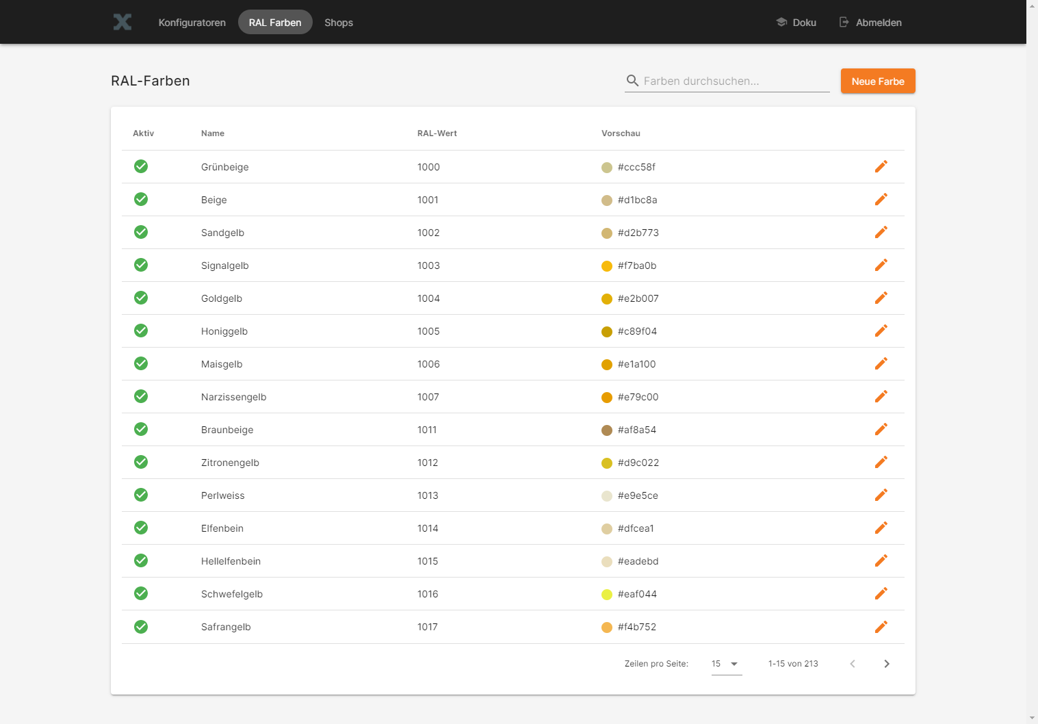This screenshot has height=724, width=1038.
Task: Toggle active status of Beige
Action: click(141, 199)
